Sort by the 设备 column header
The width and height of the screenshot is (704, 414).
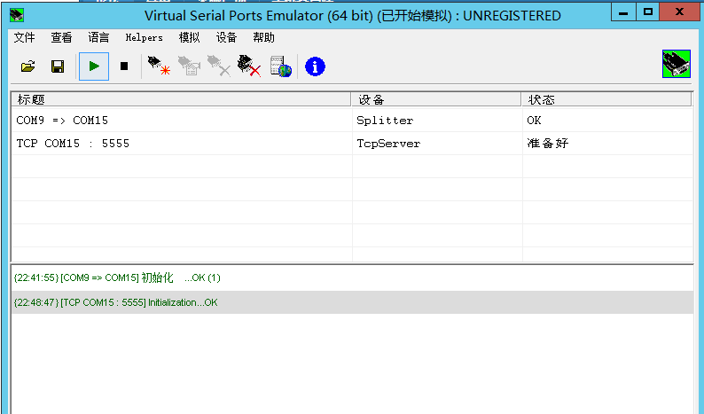(436, 99)
